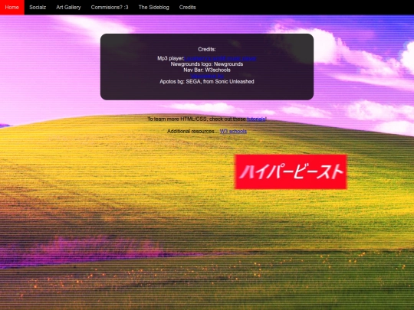Click the 'Additional resources...' text

point(192,132)
